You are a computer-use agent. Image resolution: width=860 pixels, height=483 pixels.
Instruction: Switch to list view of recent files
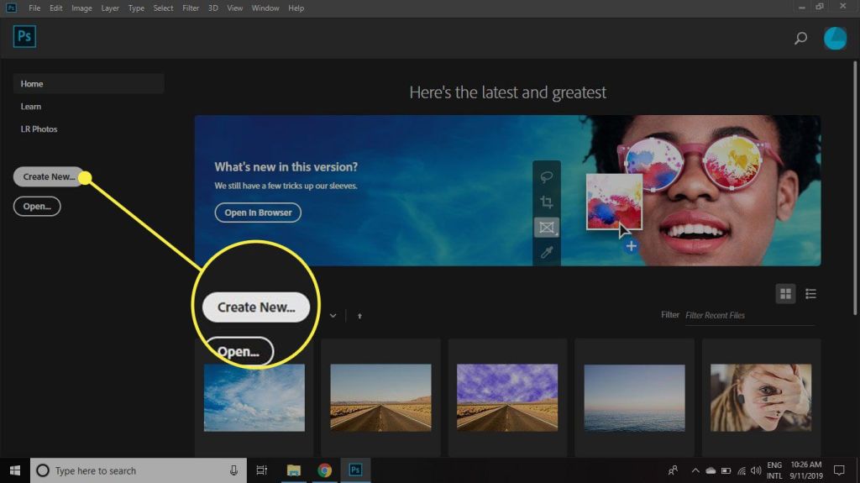810,293
